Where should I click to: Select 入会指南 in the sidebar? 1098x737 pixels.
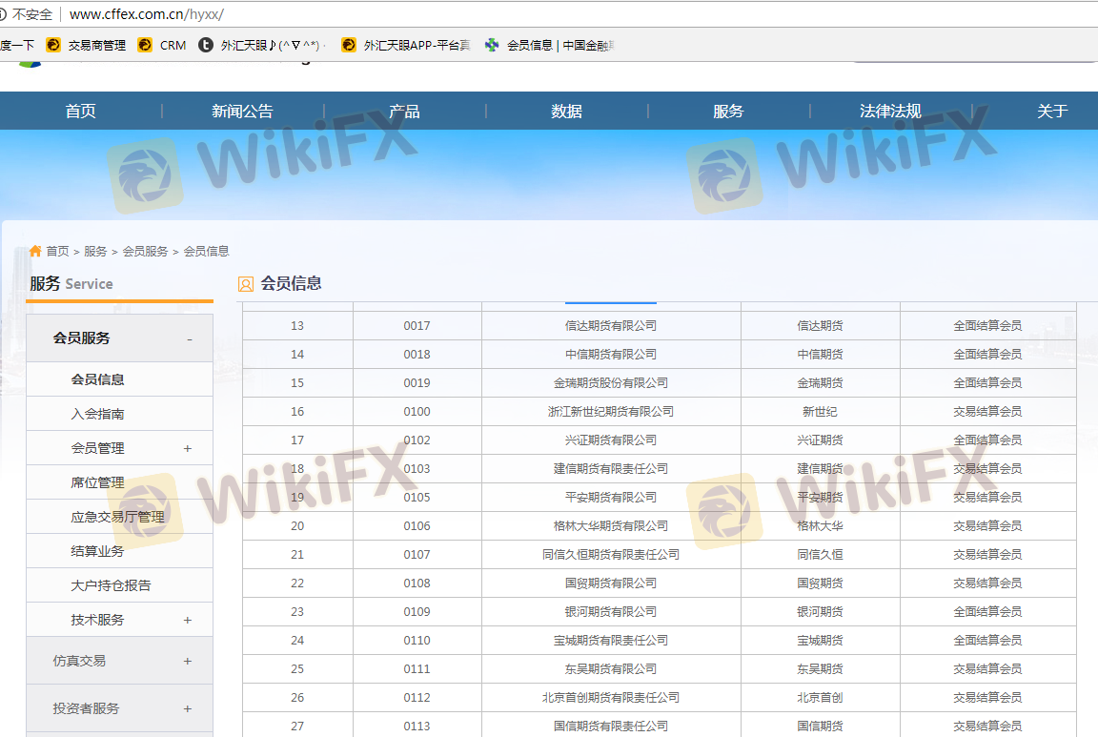click(x=97, y=414)
